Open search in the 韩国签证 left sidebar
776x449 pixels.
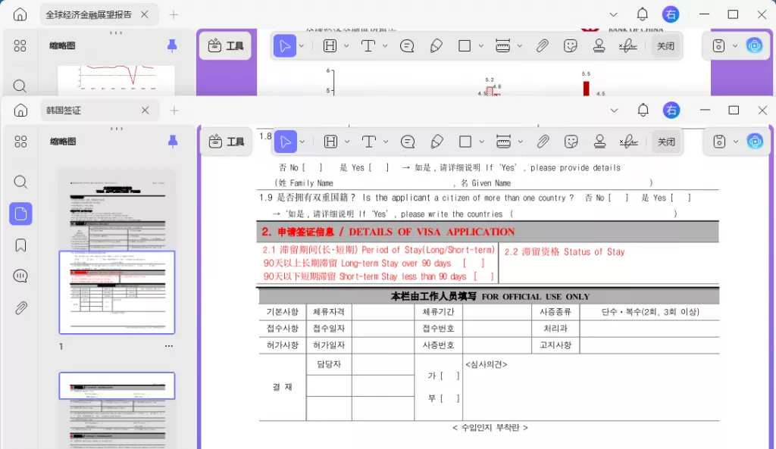point(20,182)
